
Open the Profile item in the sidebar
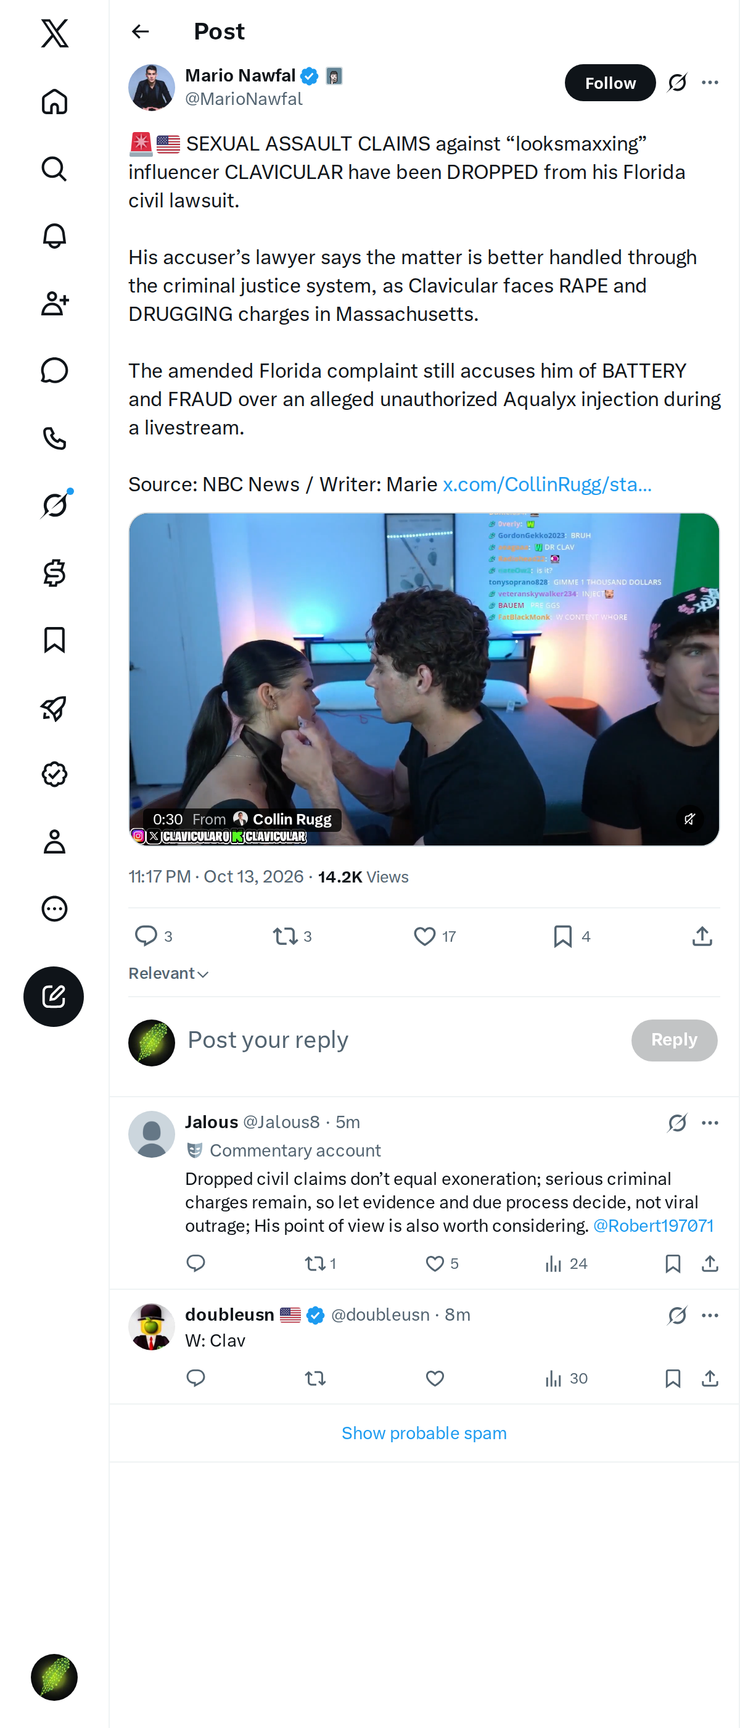(x=54, y=841)
